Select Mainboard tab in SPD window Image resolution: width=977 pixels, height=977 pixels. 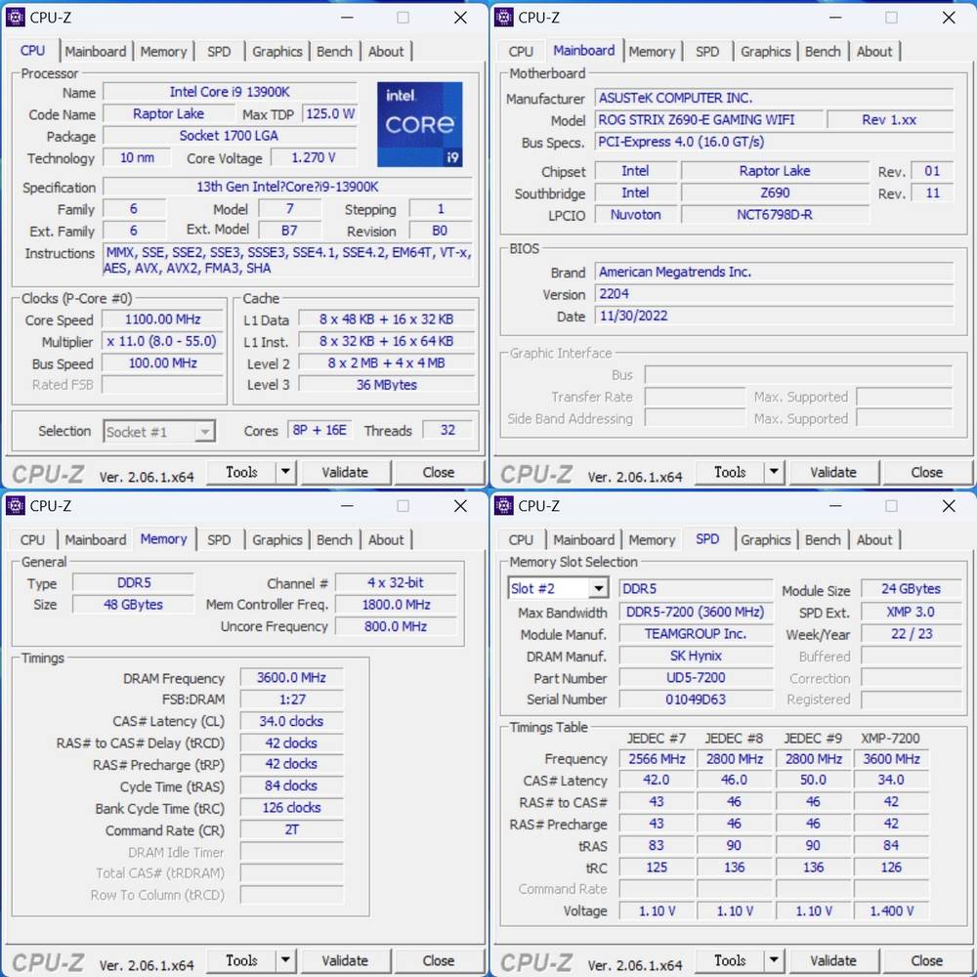pos(584,540)
